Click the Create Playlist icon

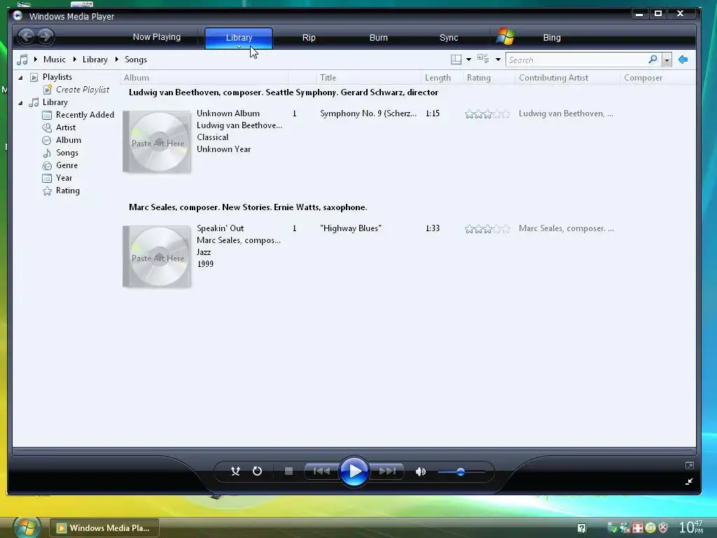pos(48,90)
